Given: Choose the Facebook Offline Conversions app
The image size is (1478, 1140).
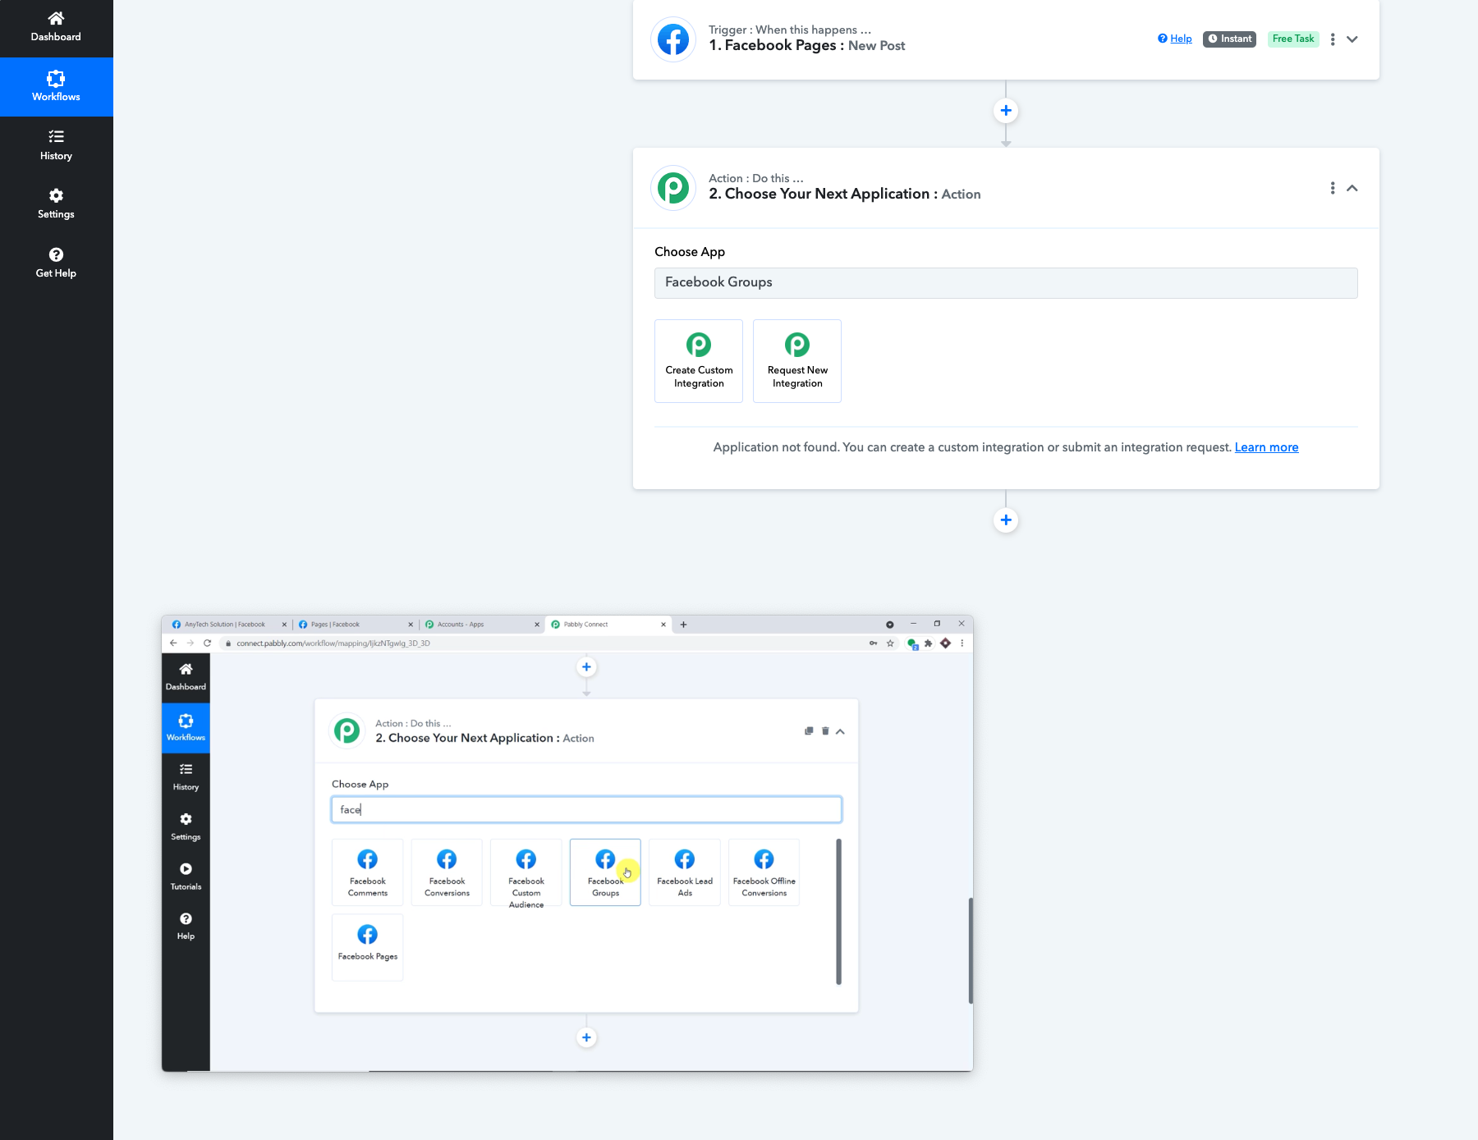Looking at the screenshot, I should [x=764, y=872].
